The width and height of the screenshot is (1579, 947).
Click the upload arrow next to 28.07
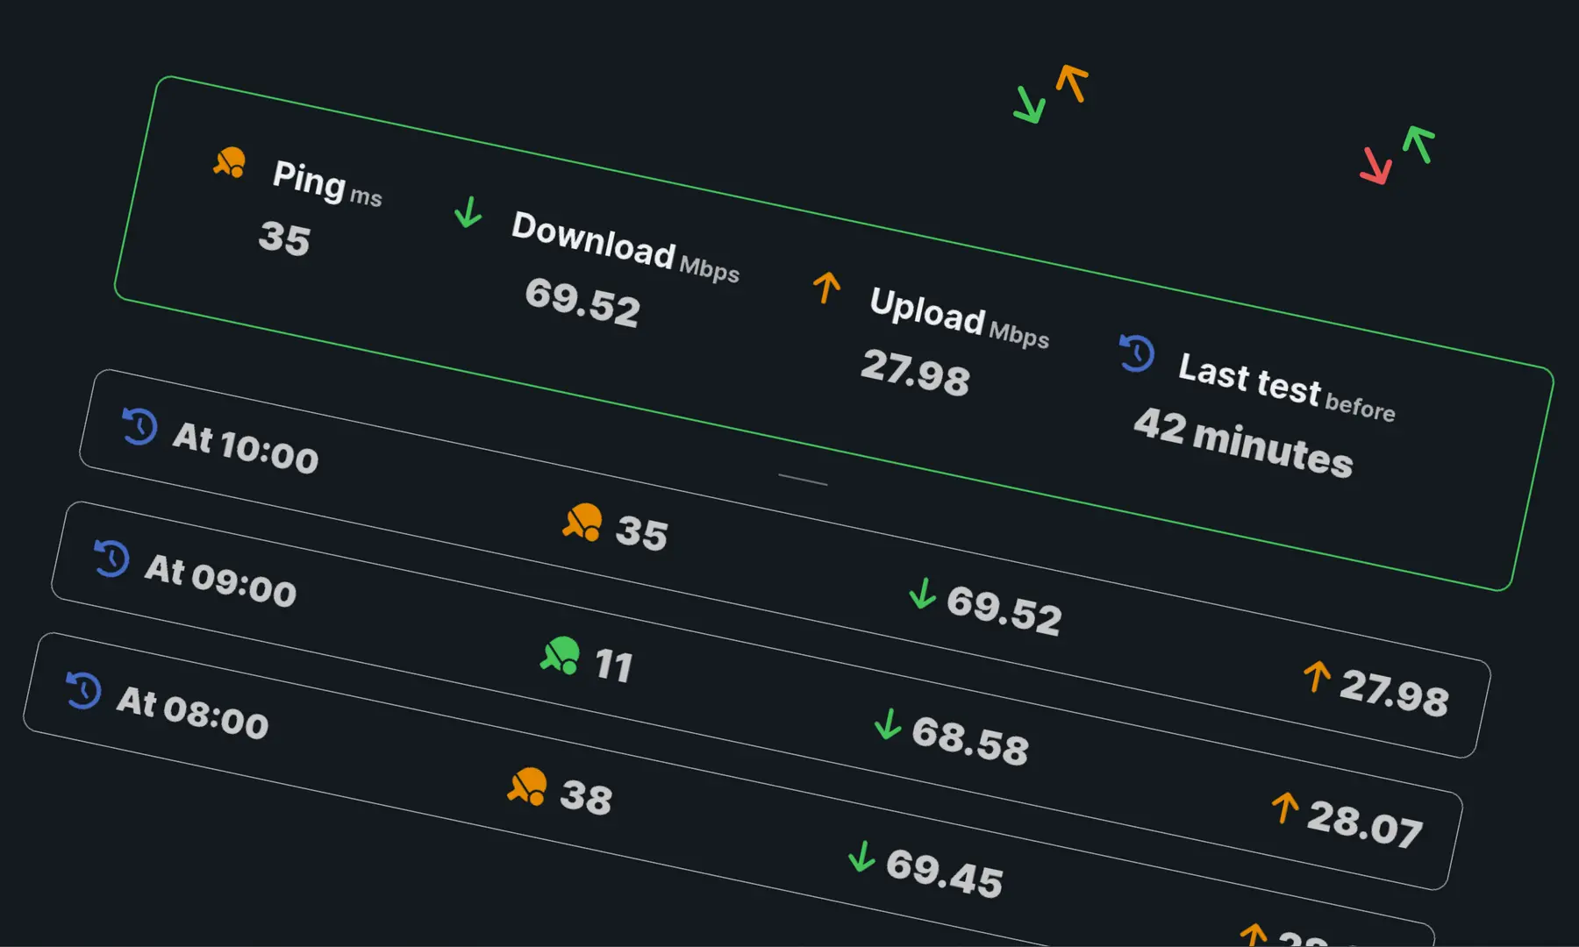1285,808
